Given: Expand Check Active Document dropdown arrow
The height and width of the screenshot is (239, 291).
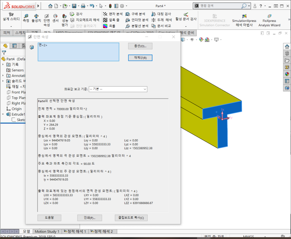Looking at the screenshot, I should pos(186,27).
